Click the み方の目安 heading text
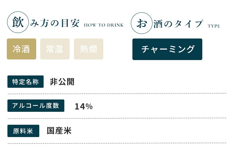The image size is (232, 162). tap(55, 23)
